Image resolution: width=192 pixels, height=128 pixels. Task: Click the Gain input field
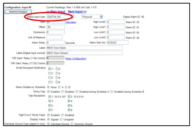pyautogui.click(x=56, y=22)
